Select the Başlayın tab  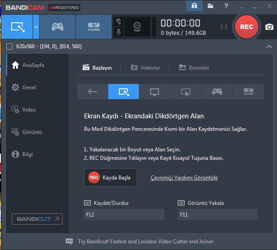click(97, 67)
